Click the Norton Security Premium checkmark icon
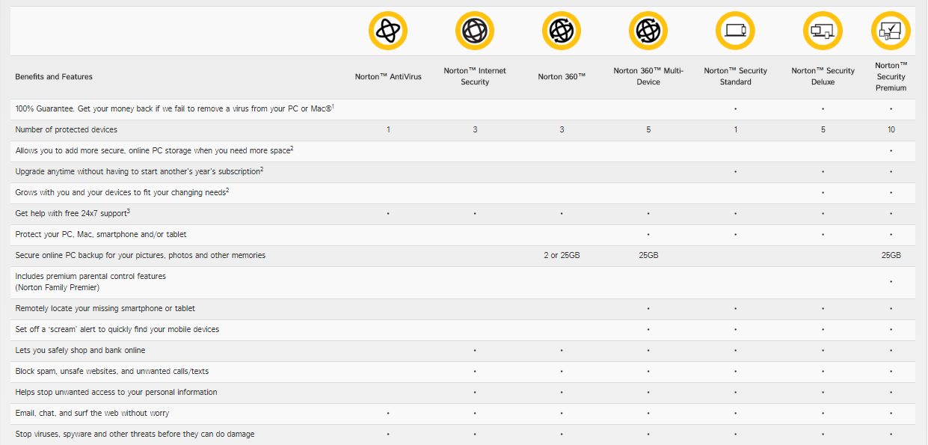This screenshot has height=445, width=928. click(891, 31)
